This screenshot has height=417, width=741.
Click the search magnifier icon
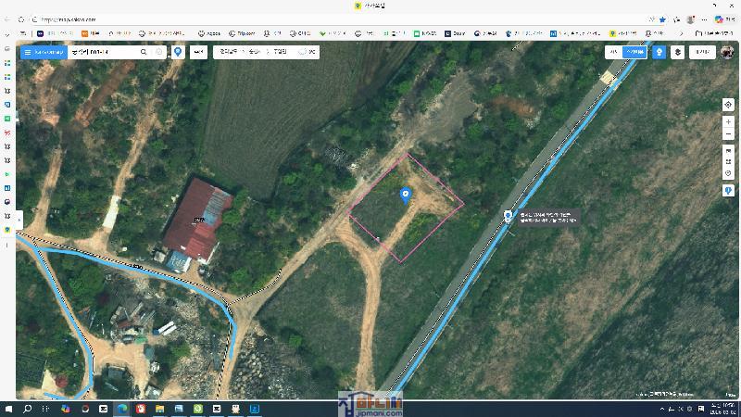coord(144,53)
